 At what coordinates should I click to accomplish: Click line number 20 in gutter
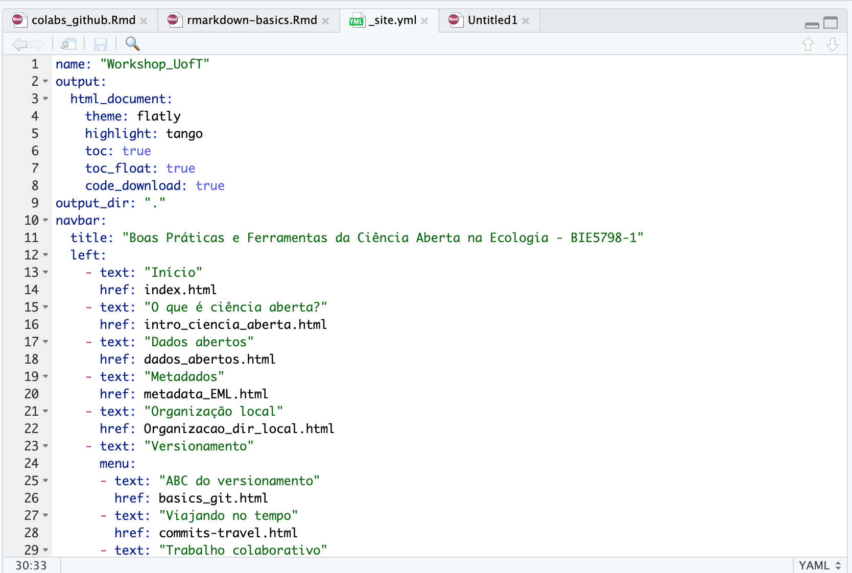click(x=32, y=394)
